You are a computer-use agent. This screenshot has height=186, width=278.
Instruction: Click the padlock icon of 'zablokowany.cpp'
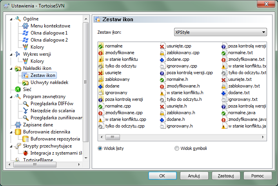[x=162, y=53]
